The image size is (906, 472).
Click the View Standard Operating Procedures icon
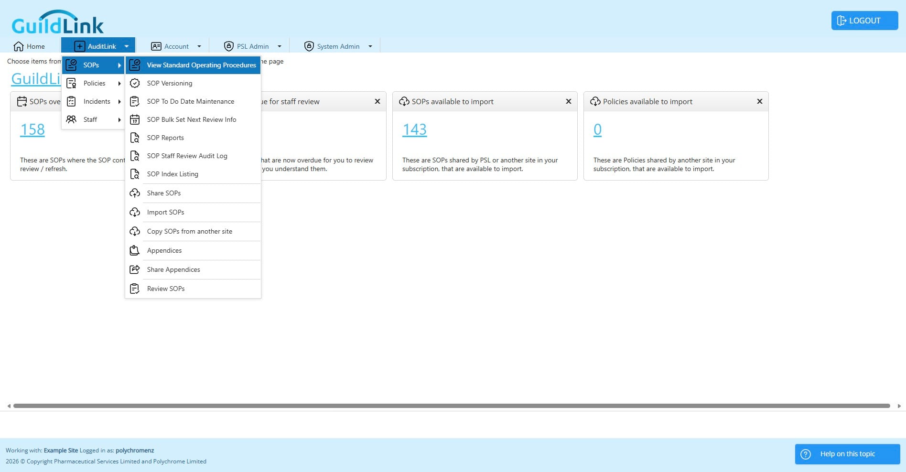pos(135,65)
